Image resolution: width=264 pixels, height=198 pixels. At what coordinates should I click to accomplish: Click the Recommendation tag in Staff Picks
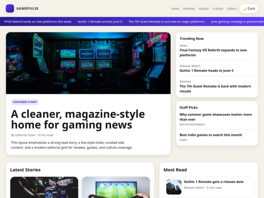[192, 124]
